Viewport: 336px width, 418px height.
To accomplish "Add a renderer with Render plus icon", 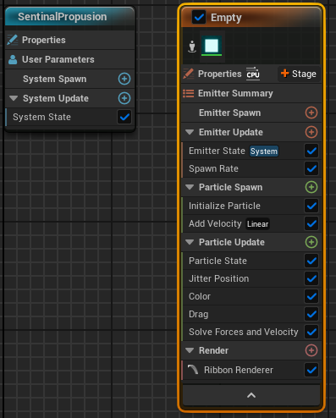I will click(x=311, y=350).
